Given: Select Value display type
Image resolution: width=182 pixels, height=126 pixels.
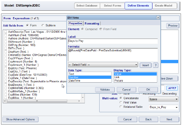Looking at the screenshot, I should [x=135, y=74].
